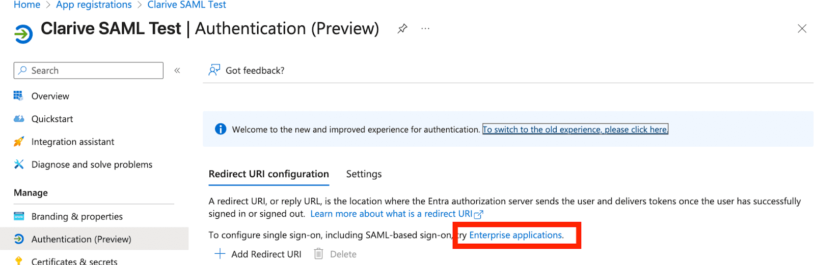Click Add Redirect URI button
815x265 pixels.
coord(258,254)
